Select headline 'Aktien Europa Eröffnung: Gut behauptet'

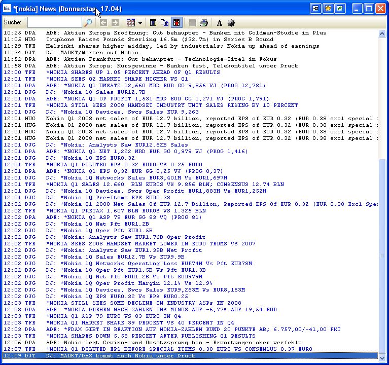coord(191,33)
